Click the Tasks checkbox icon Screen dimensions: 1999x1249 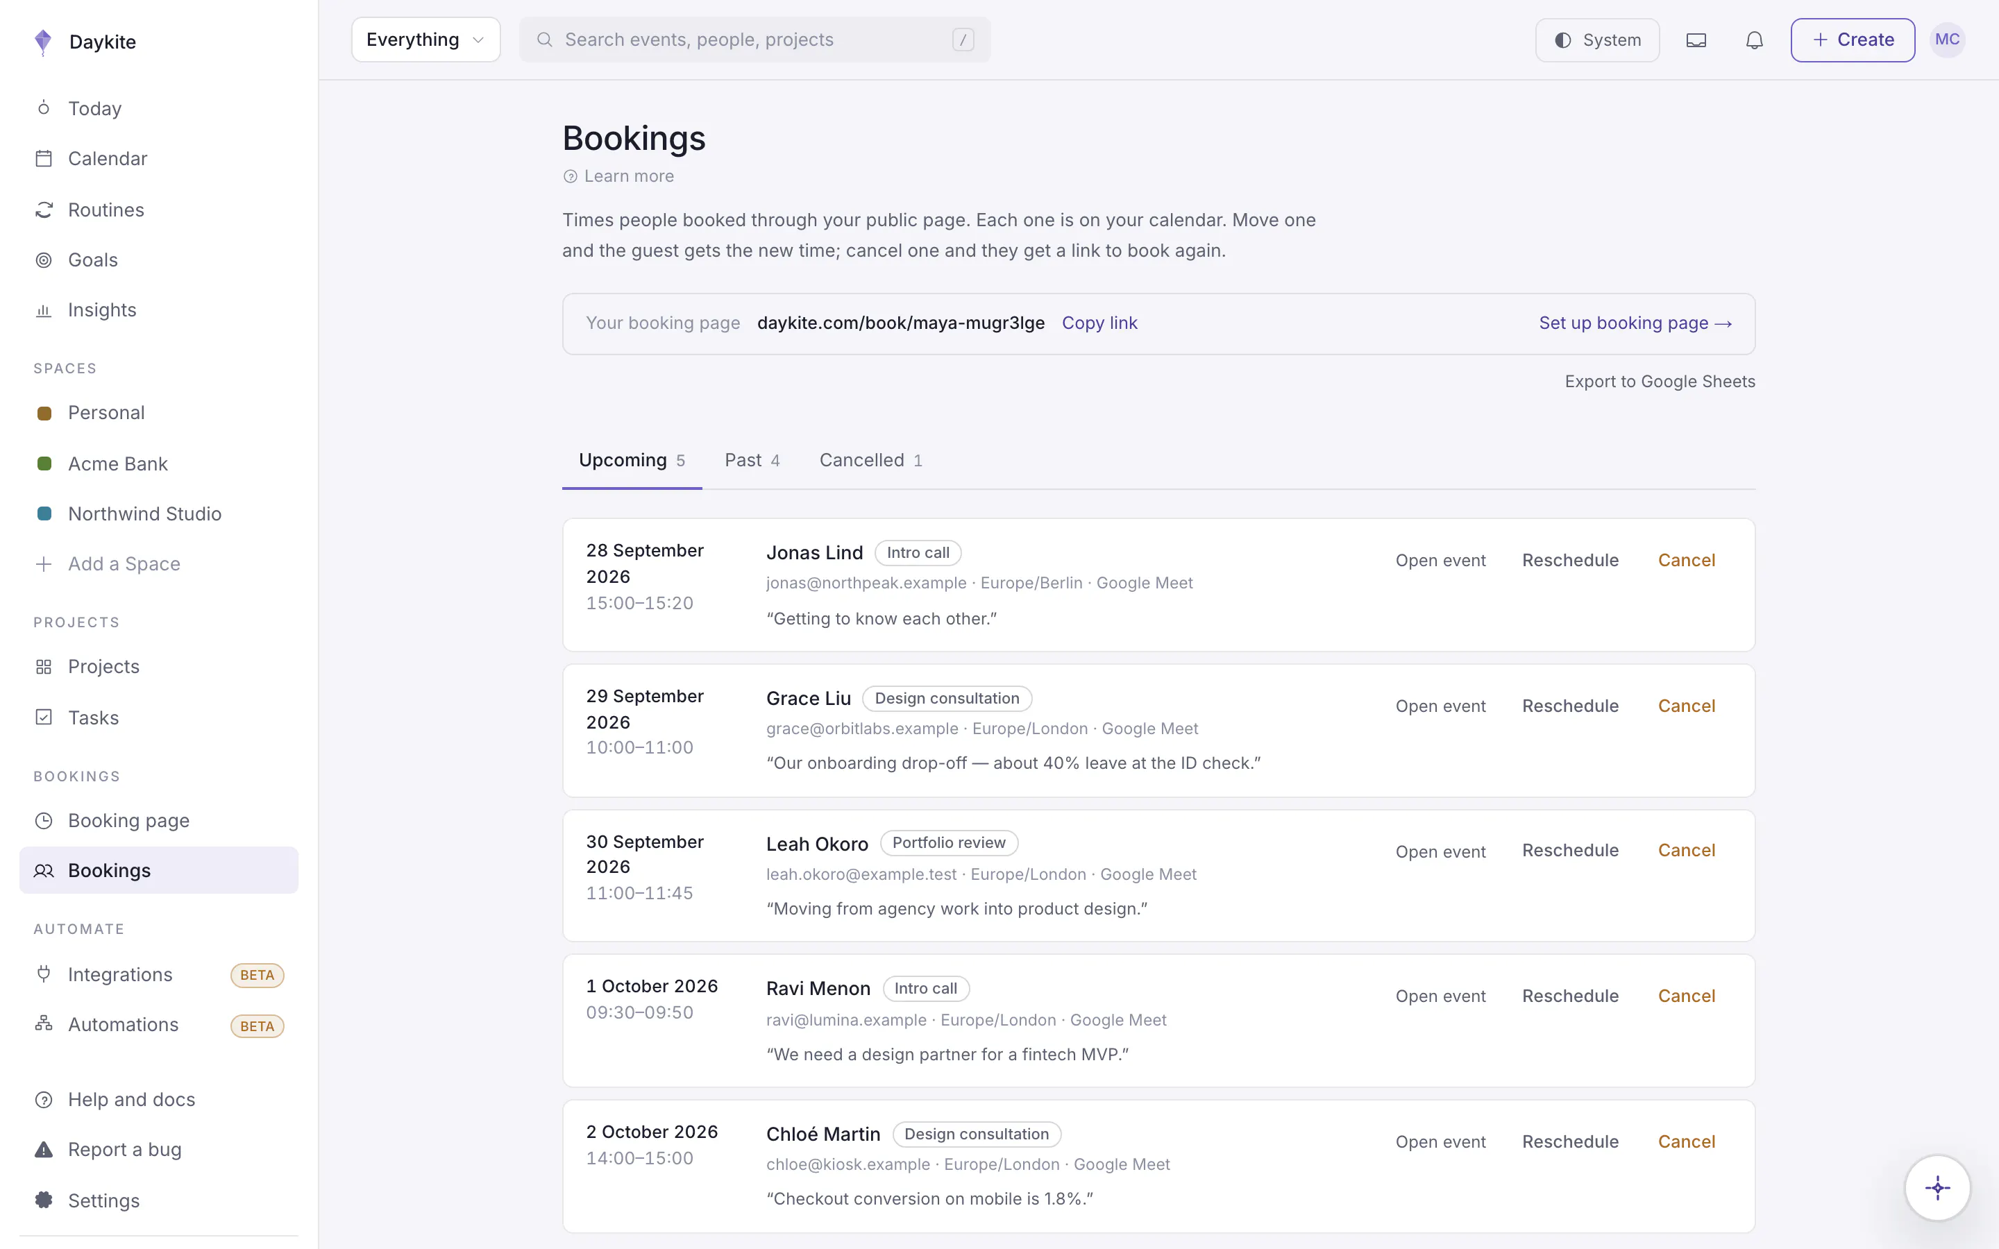pos(44,717)
